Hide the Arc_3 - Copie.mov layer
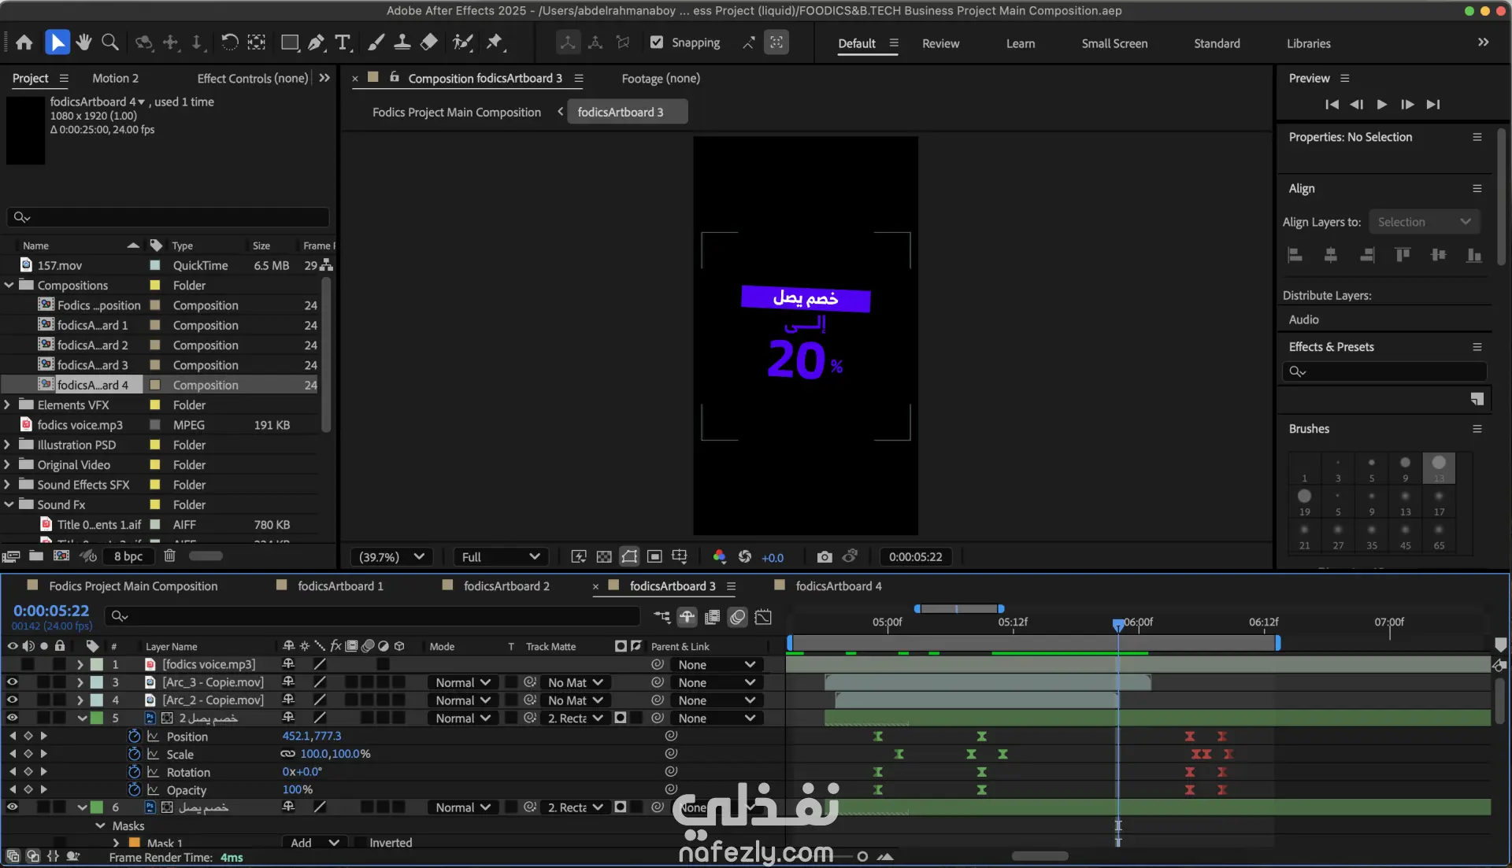This screenshot has height=868, width=1512. click(12, 682)
